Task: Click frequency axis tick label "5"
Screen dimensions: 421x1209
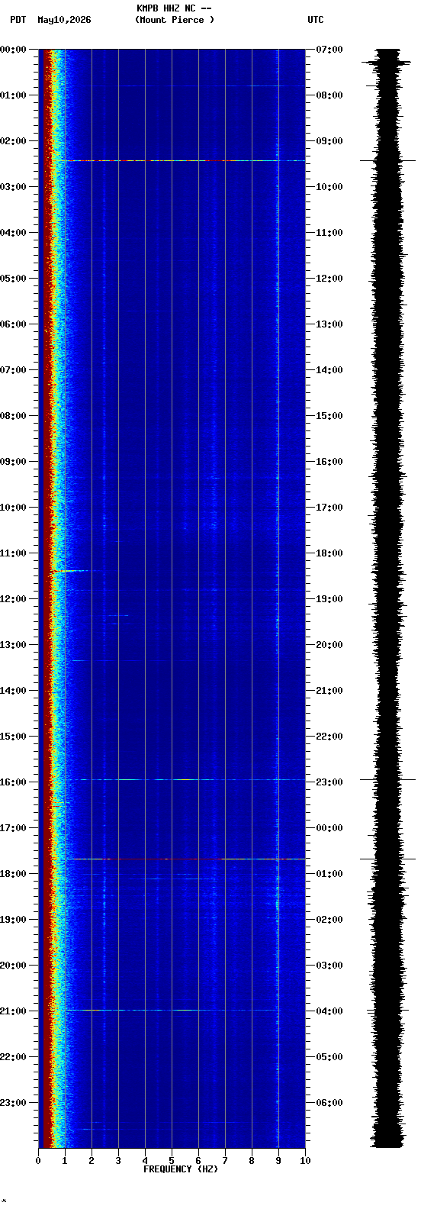Action: pyautogui.click(x=172, y=1161)
